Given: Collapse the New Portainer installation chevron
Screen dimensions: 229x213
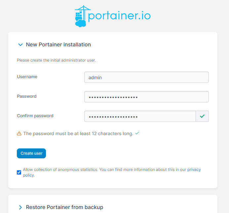Looking at the screenshot, I should 20,44.
